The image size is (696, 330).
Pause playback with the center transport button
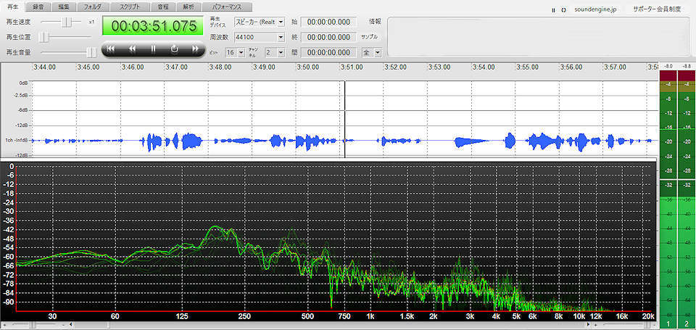[x=153, y=49]
